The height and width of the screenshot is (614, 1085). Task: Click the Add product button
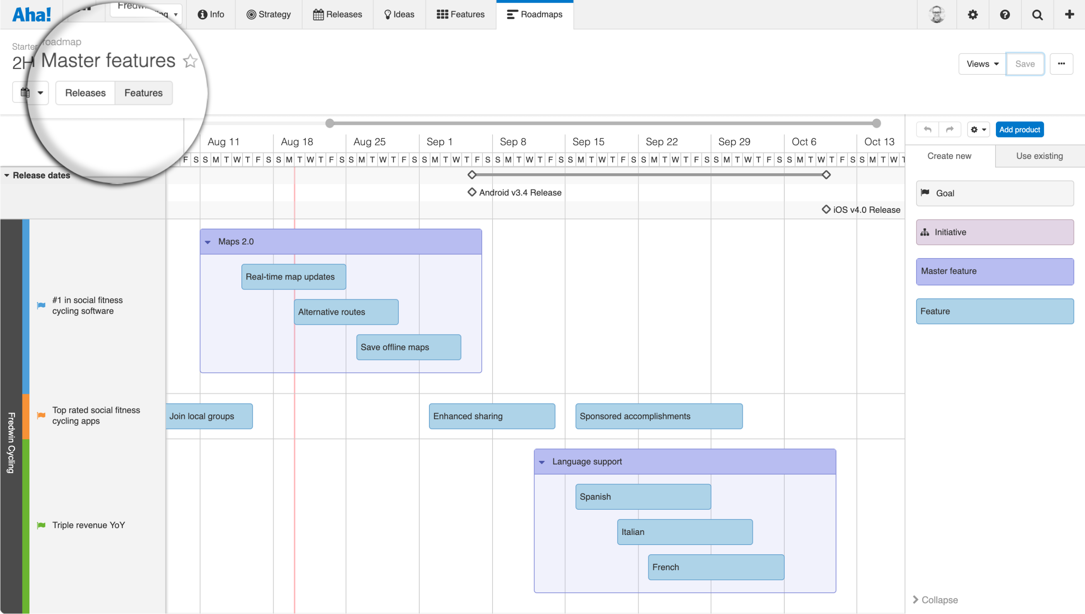(x=1020, y=129)
